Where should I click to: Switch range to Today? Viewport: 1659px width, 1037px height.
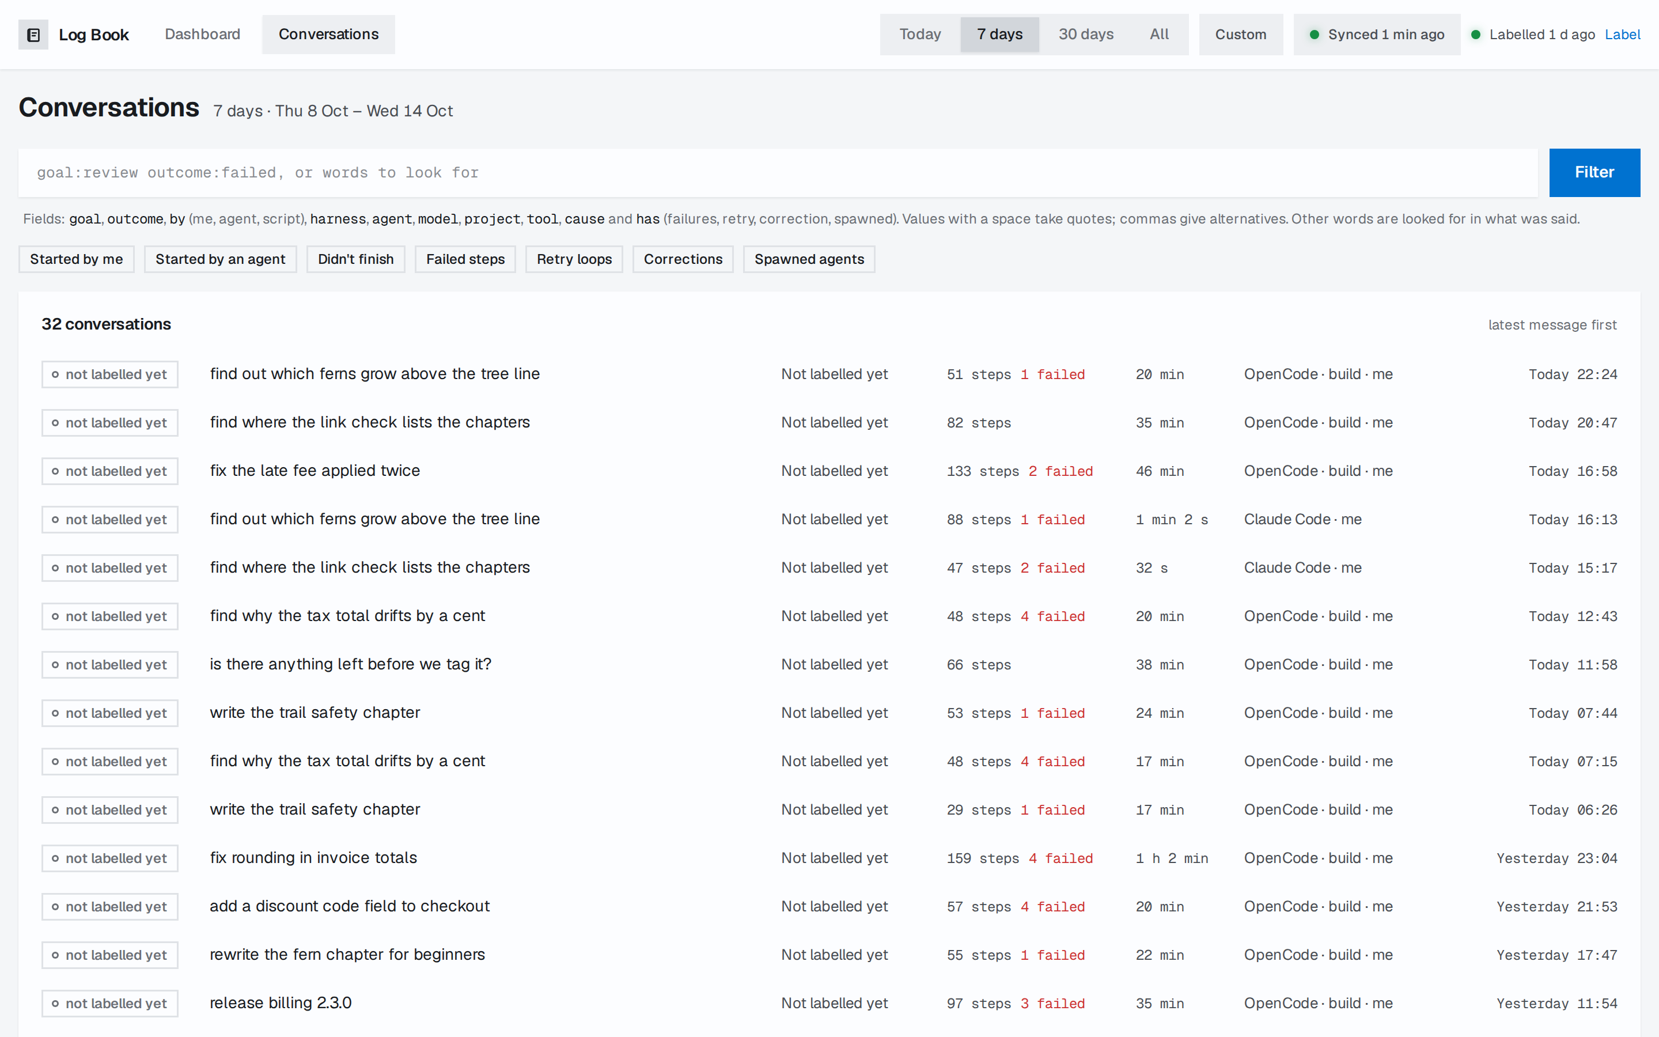pyautogui.click(x=920, y=35)
